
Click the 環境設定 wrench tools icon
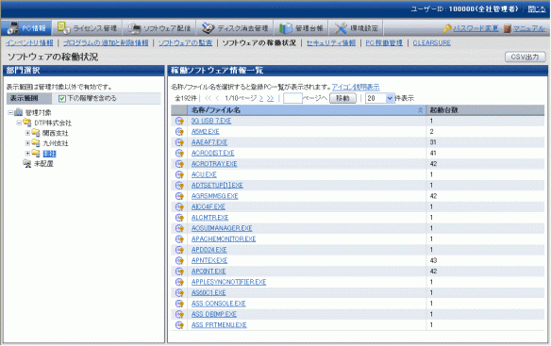341,28
